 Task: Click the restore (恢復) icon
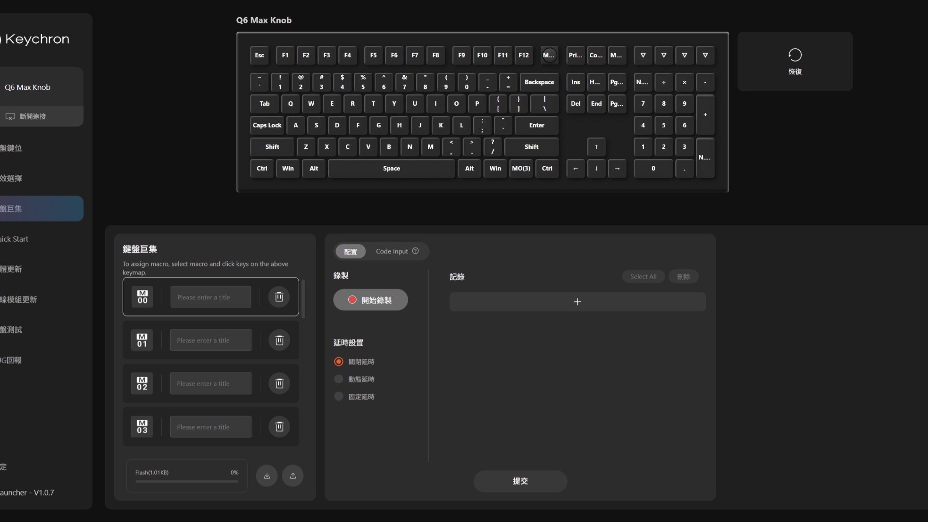[x=795, y=55]
